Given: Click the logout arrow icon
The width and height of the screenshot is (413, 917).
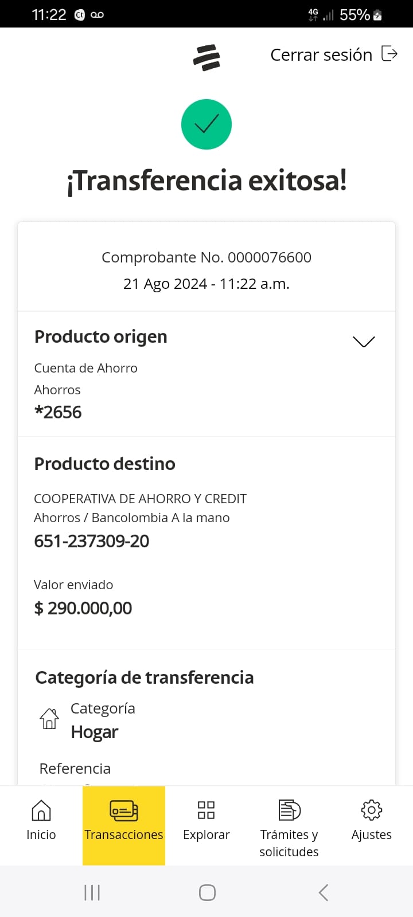Looking at the screenshot, I should tap(389, 54).
